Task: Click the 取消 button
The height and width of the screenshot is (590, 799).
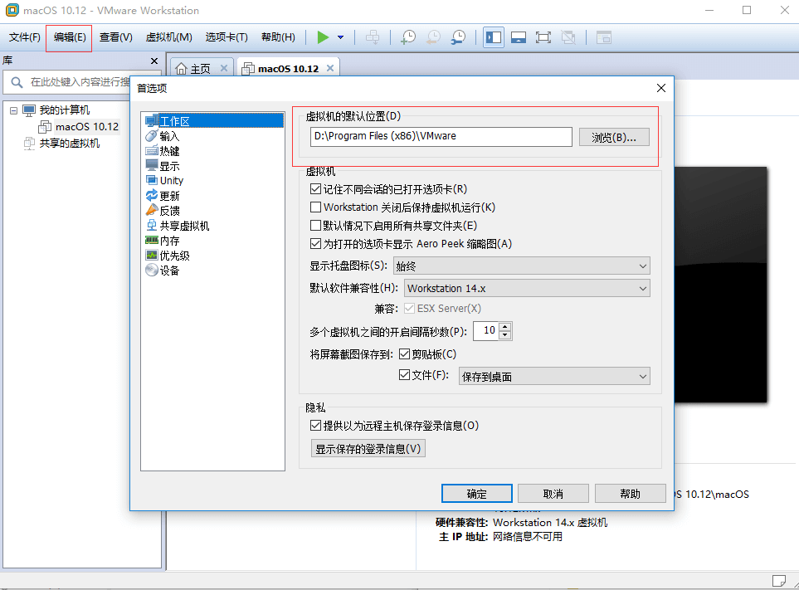Action: coord(553,494)
